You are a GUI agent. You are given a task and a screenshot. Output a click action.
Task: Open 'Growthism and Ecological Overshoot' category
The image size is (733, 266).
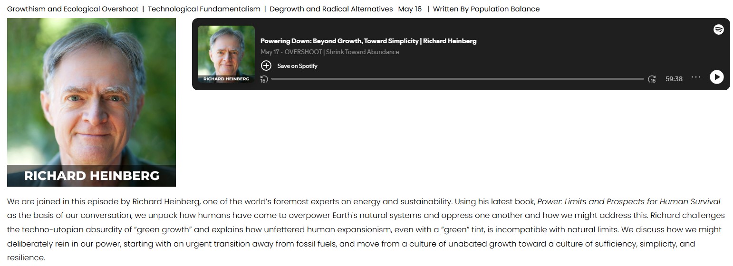coord(73,9)
